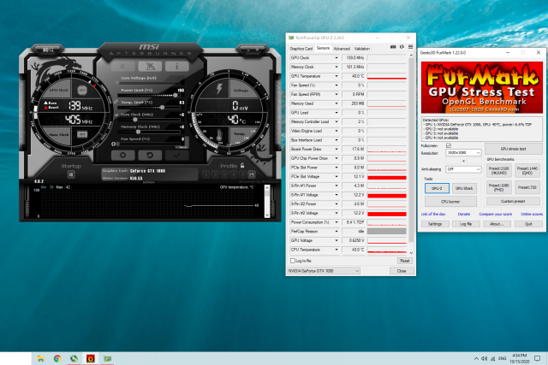Toggle link icon beside Temp. Limit slider
Image resolution: width=548 pixels, height=365 pixels.
point(116,102)
